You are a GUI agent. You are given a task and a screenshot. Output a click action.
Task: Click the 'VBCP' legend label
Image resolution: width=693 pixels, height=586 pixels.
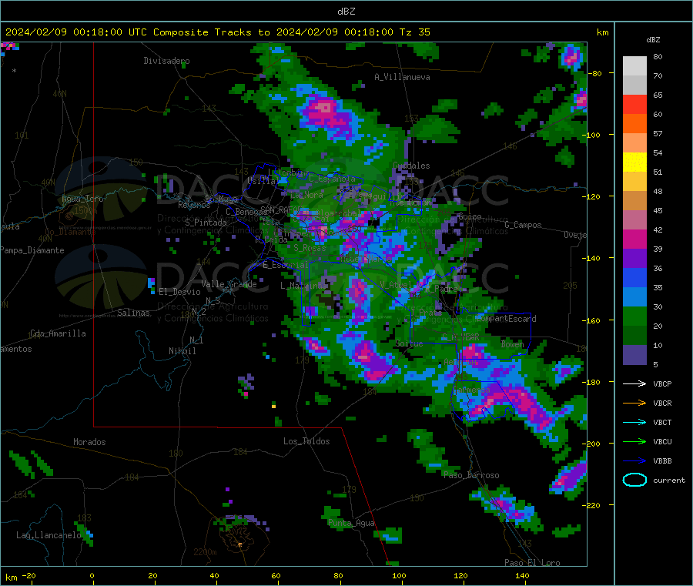662,383
